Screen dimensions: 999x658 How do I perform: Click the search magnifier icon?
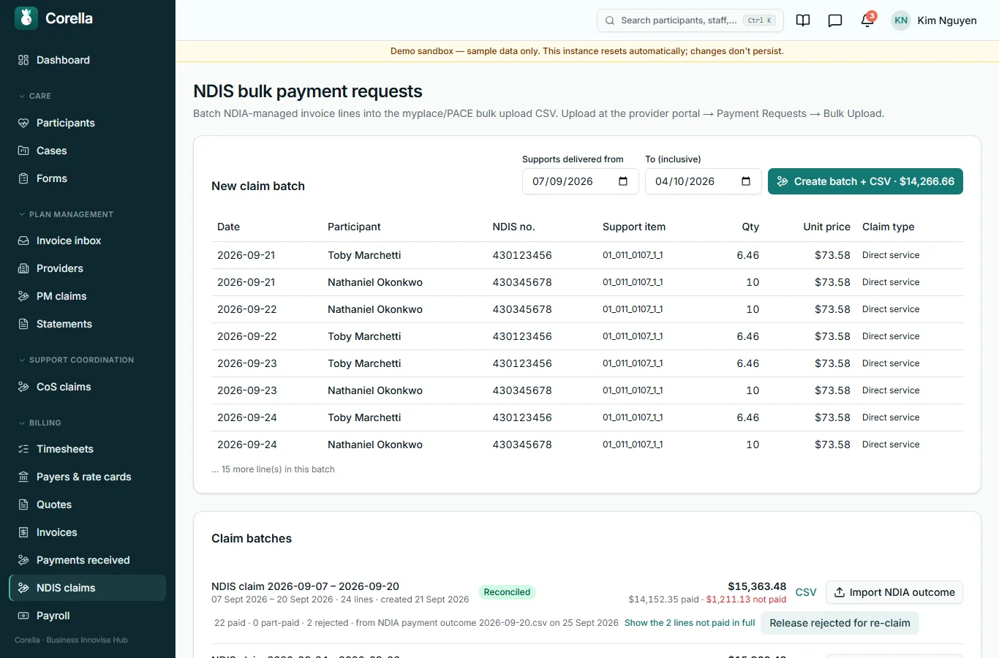[x=610, y=20]
